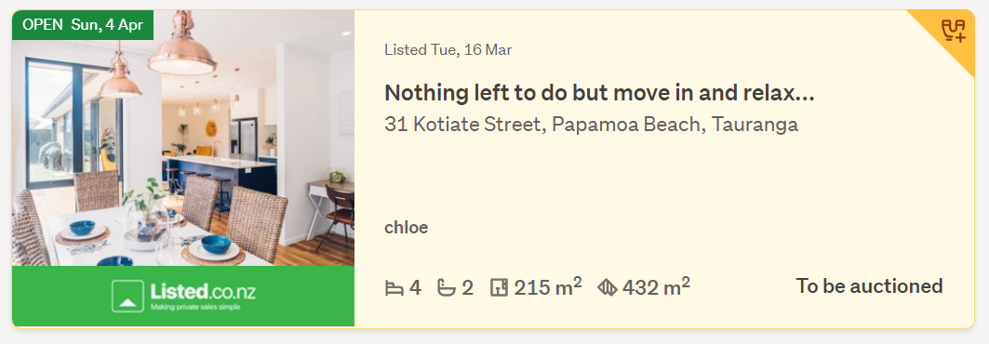
Task: Click the 215 m² floor area value
Action: tap(547, 286)
